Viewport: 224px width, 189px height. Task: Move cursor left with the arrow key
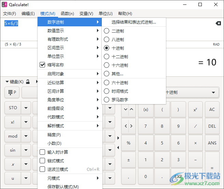click(126, 126)
